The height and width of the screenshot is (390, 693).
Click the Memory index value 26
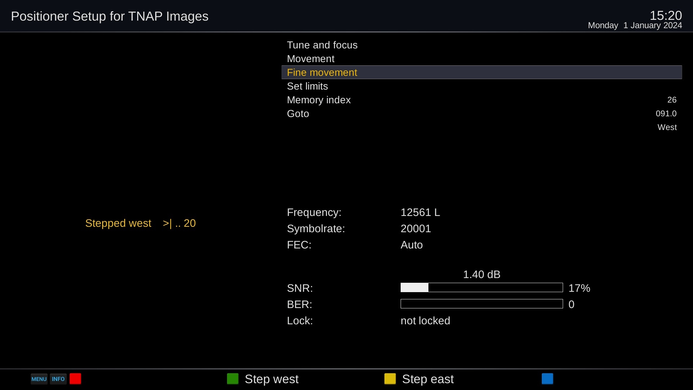672,100
